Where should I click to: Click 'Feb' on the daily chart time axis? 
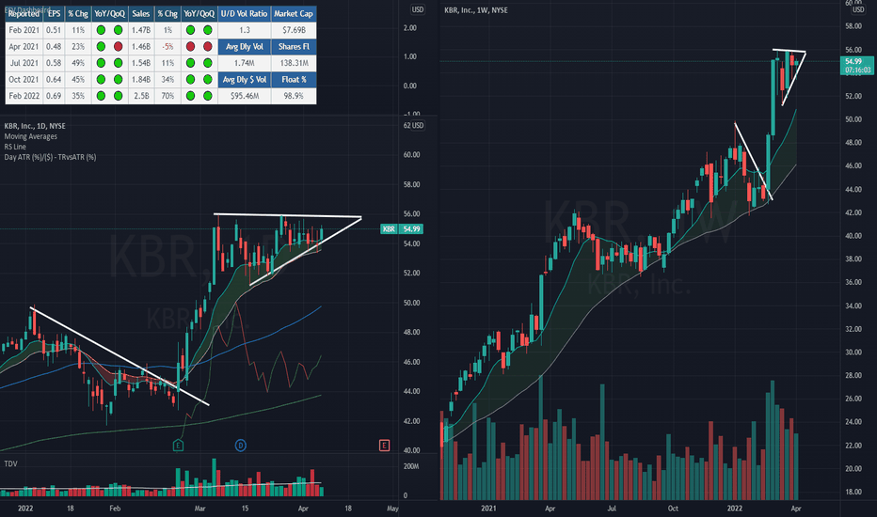(x=115, y=509)
